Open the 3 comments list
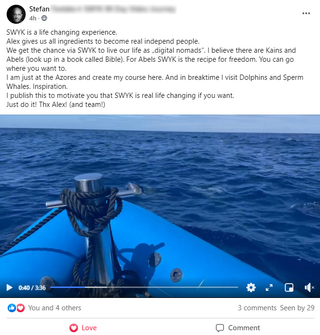Viewport: 320px width, 335px height. click(x=257, y=308)
